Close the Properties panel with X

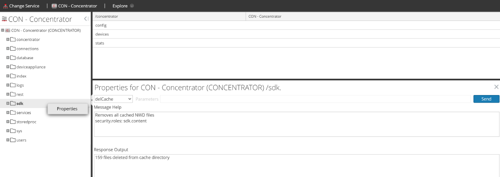click(x=496, y=87)
